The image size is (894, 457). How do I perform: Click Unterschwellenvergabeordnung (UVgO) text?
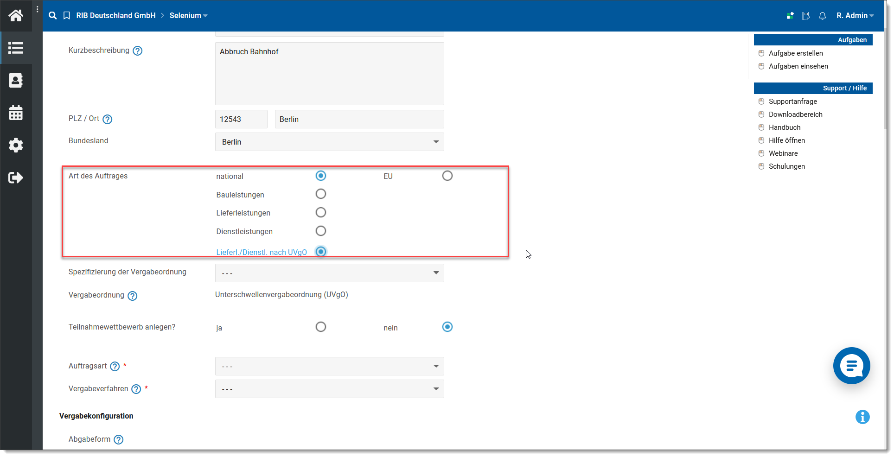point(281,295)
